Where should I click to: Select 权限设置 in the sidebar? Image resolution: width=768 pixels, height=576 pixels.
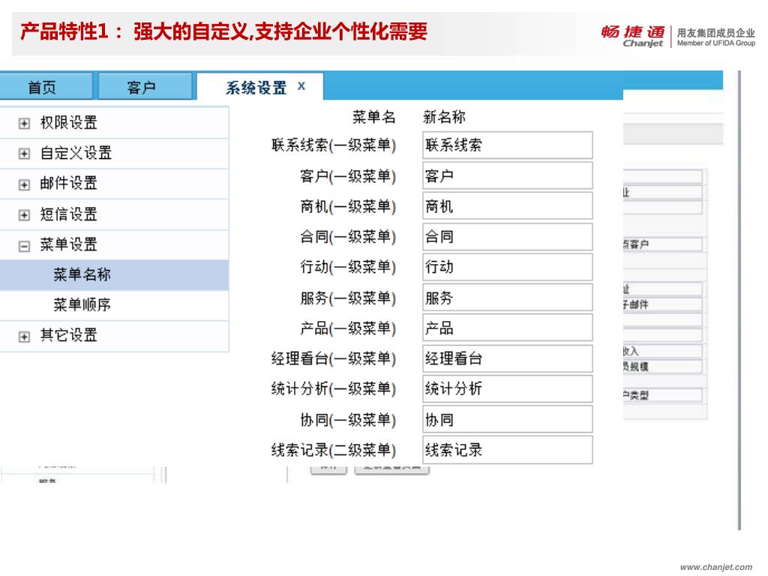click(x=68, y=122)
